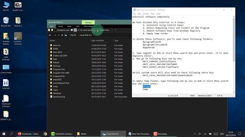Open Notepad View menu
This screenshot has width=245, height=137.
152,14
